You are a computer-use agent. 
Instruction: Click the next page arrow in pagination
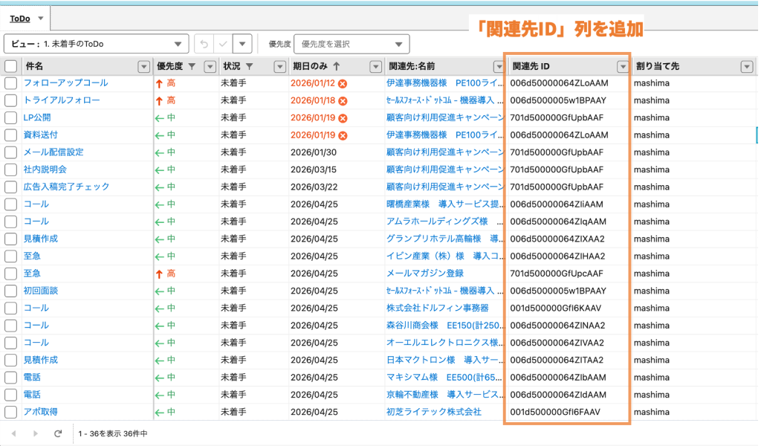click(36, 433)
